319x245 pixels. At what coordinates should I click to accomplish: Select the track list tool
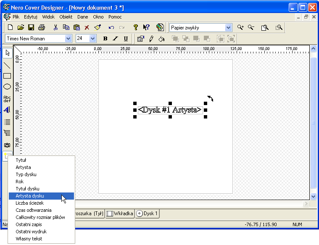(x=7, y=122)
